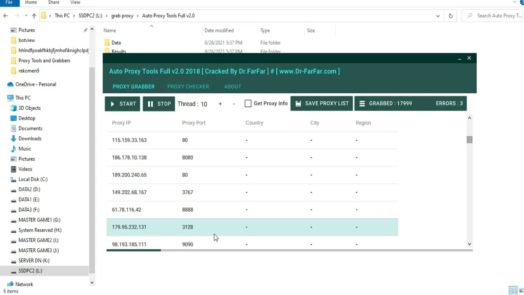524x295 pixels.
Task: Select proxy row 115.159.33.163
Action: coord(252,140)
